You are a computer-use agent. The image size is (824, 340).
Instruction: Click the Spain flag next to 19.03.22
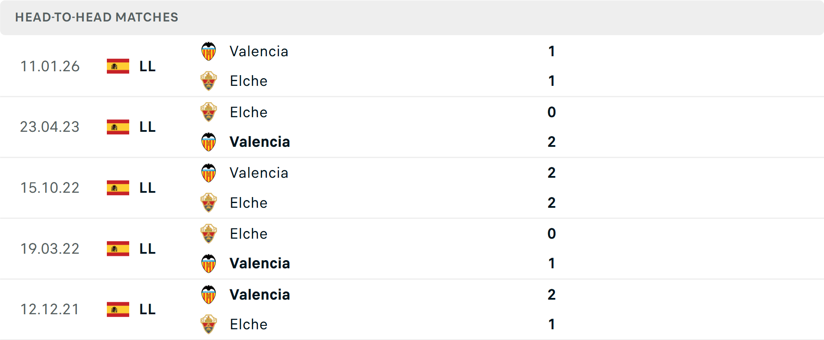click(x=118, y=249)
